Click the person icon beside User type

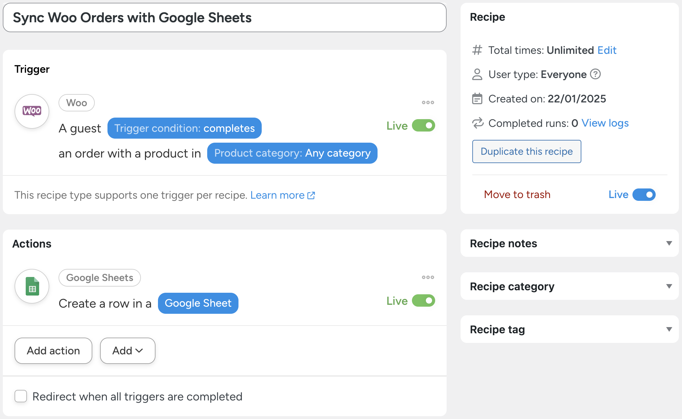(477, 74)
